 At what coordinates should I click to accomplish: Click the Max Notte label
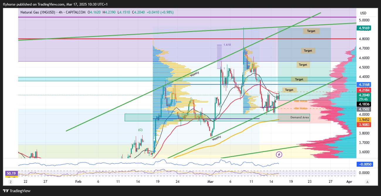point(301,101)
